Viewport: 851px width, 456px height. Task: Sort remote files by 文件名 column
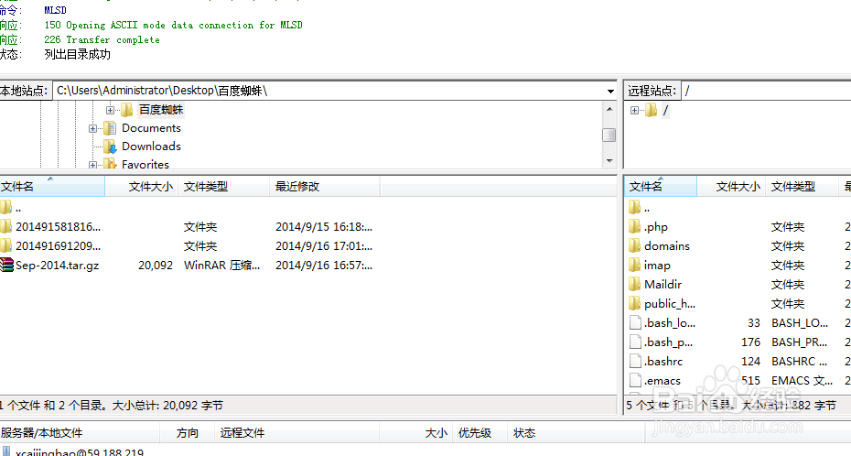661,186
